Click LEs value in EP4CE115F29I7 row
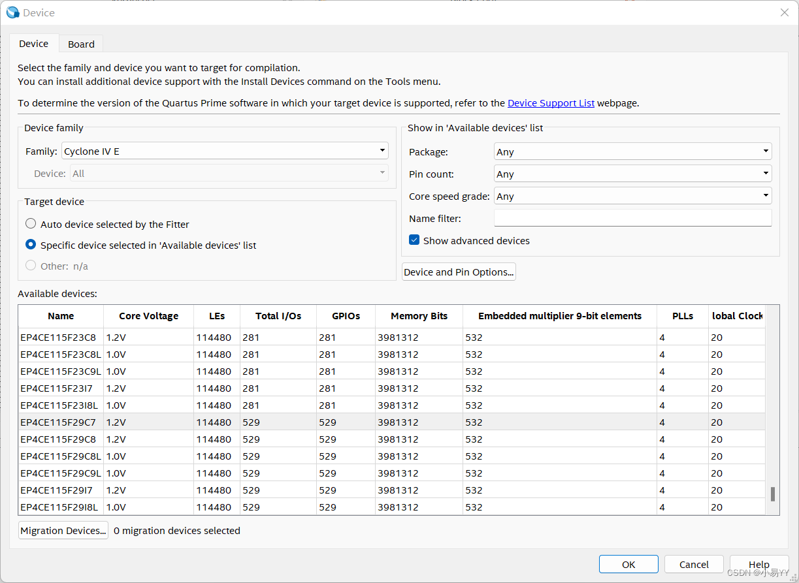Viewport: 799px width, 583px height. click(x=217, y=490)
